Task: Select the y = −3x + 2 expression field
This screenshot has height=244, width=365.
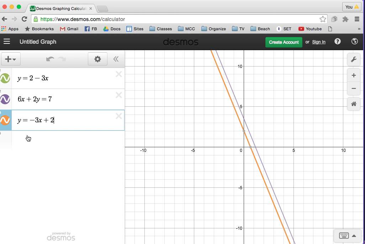Action: pyautogui.click(x=68, y=120)
